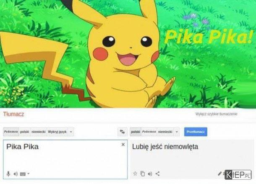This screenshot has width=256, height=184.
Task: Clear the source text with X
Action: tap(123, 144)
